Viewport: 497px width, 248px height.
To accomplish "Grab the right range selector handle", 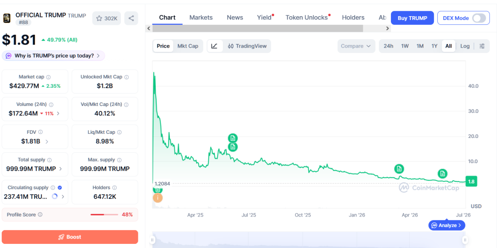I will pyautogui.click(x=465, y=240).
